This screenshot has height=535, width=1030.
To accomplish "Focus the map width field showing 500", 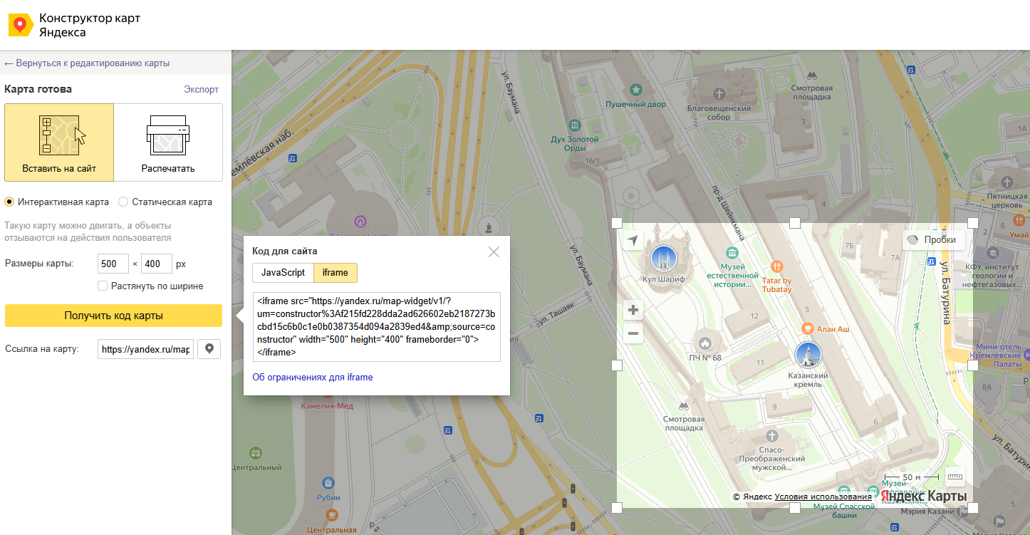I will tap(113, 264).
